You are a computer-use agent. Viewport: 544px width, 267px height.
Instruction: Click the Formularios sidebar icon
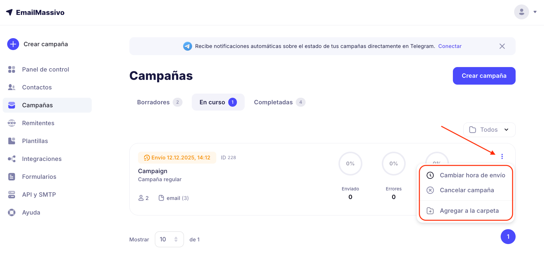(12, 177)
